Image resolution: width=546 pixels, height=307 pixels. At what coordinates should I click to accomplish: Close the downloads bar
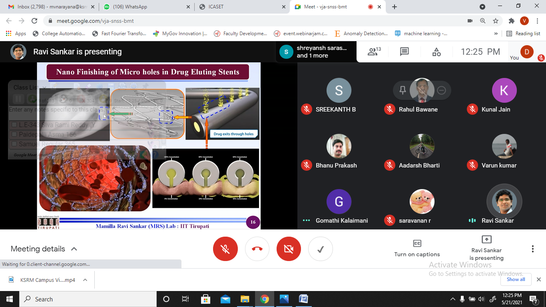(x=538, y=279)
